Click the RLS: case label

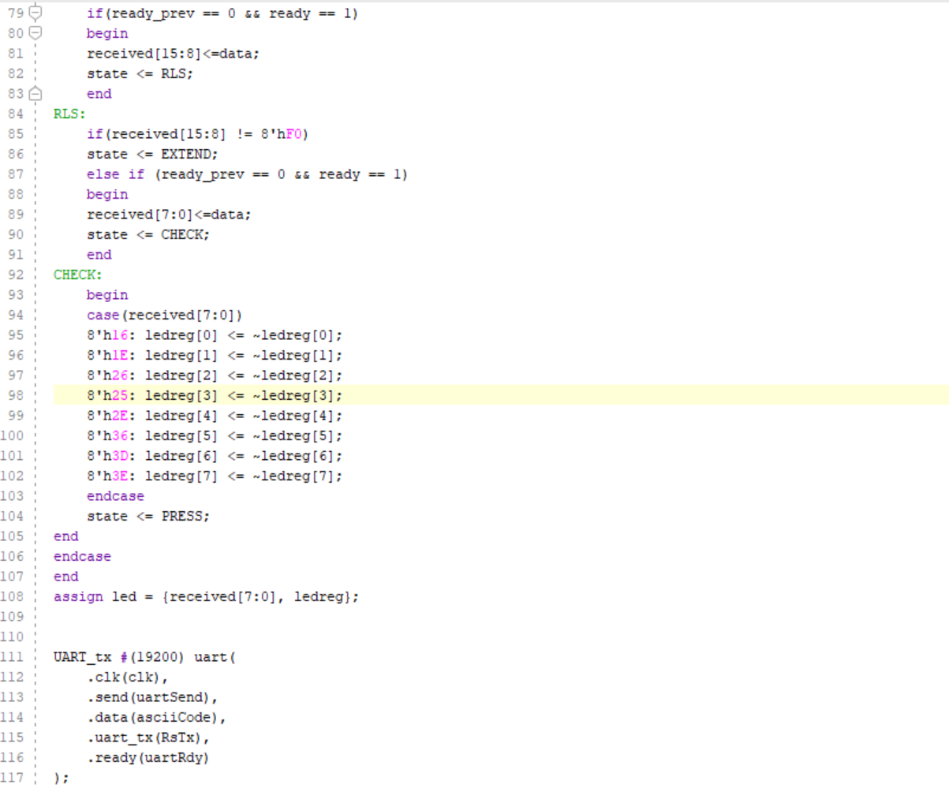point(69,114)
